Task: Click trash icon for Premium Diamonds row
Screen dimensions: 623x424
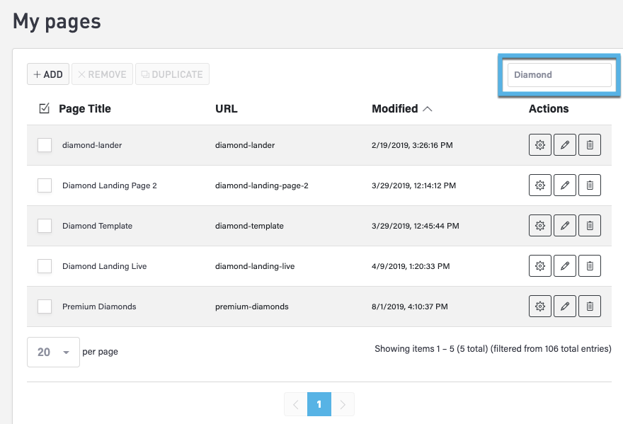Action: [x=590, y=306]
